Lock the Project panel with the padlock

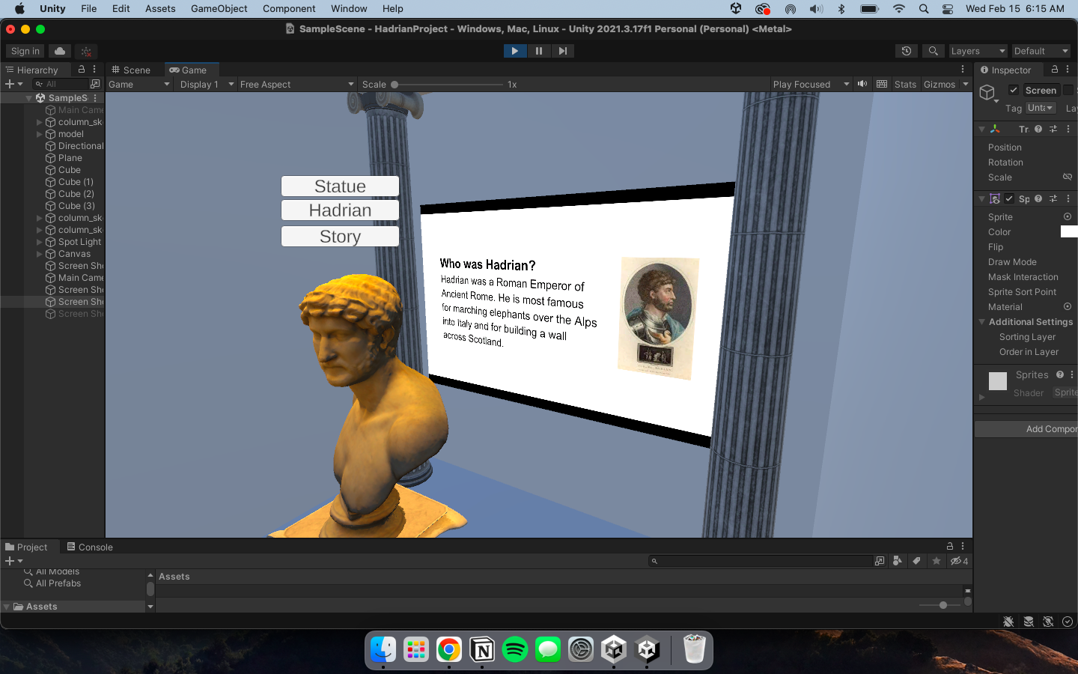(x=950, y=546)
